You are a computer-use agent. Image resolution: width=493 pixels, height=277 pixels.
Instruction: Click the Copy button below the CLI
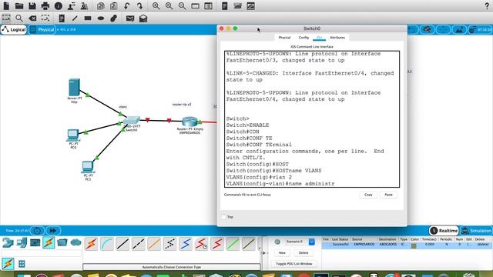368,195
